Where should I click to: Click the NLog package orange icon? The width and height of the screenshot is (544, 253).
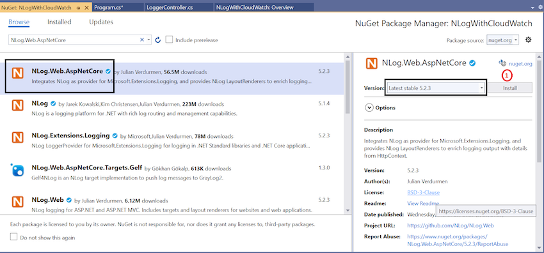click(x=17, y=105)
